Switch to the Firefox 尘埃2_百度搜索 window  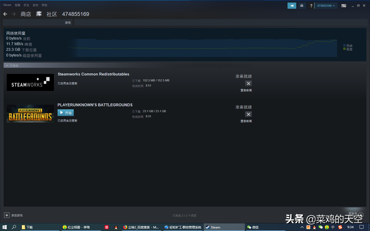(x=141, y=227)
